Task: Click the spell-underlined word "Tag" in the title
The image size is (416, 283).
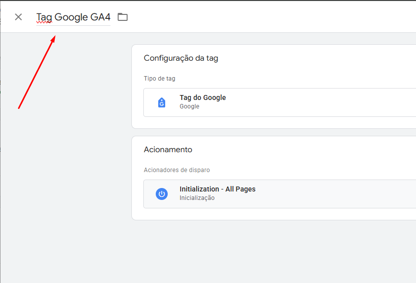Action: 44,17
